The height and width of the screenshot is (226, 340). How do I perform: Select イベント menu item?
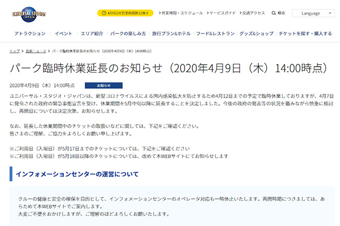coord(63,33)
